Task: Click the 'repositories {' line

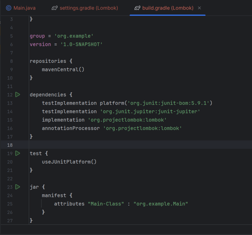Action: pyautogui.click(x=51, y=61)
